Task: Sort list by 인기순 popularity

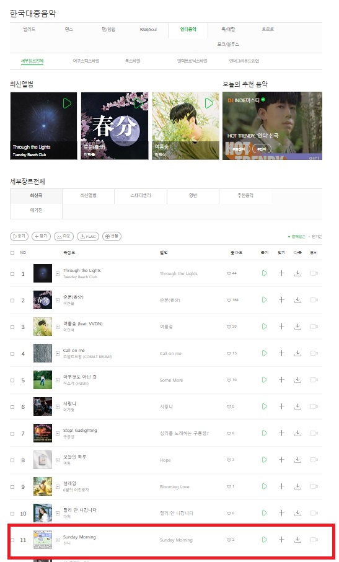Action: click(x=317, y=237)
